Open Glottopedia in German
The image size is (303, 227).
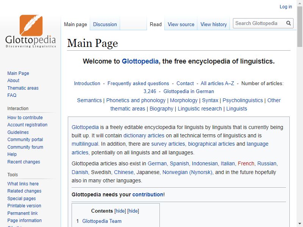click(189, 91)
